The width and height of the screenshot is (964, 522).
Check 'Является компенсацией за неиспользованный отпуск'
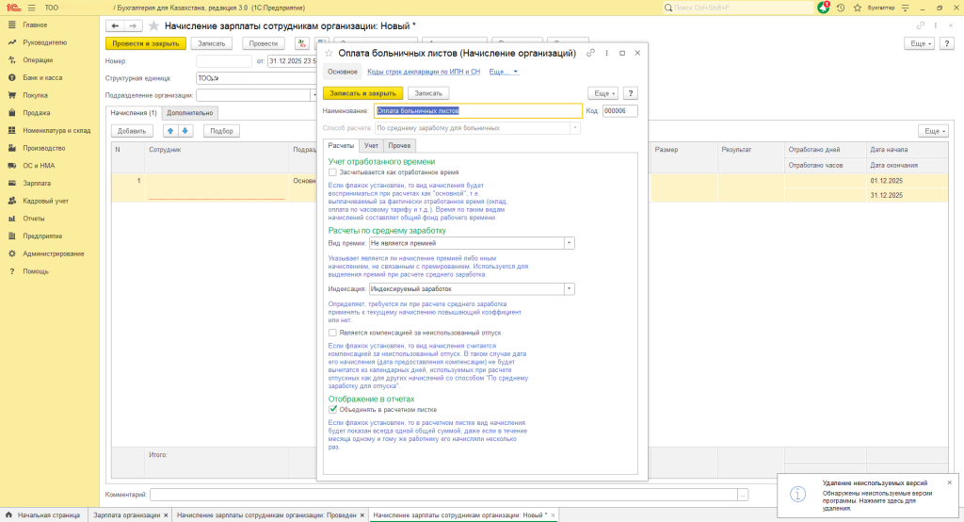tap(332, 333)
